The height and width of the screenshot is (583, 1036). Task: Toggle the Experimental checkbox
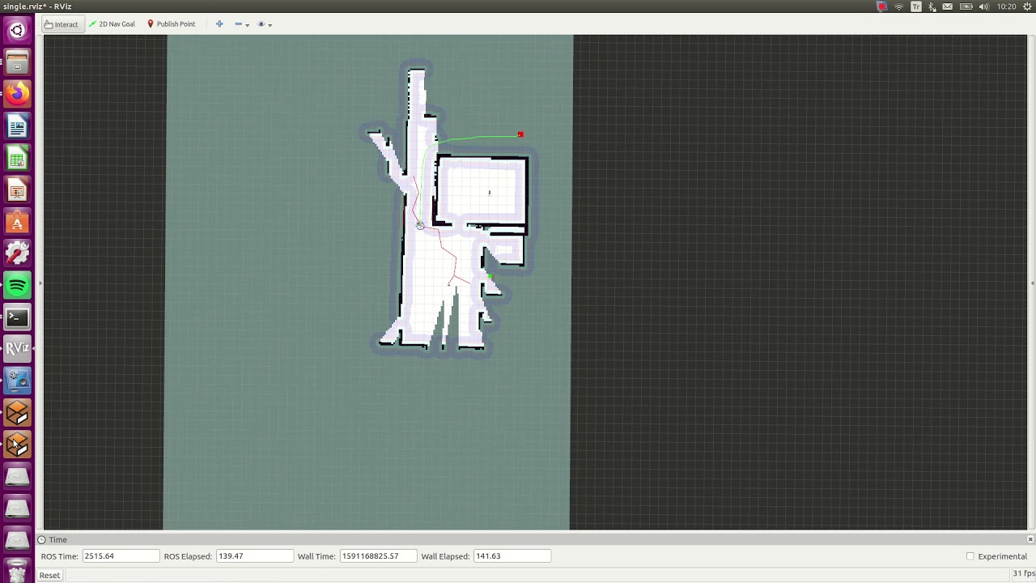970,556
